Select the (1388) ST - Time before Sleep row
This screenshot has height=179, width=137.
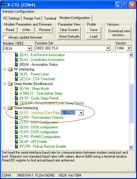point(41,93)
